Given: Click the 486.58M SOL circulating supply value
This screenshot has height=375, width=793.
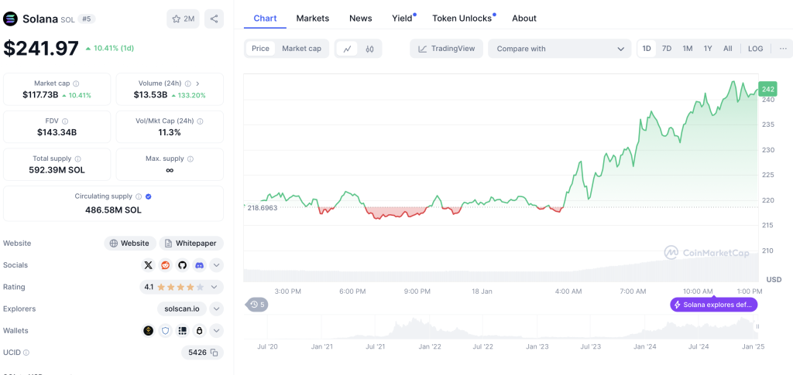Looking at the screenshot, I should coord(113,210).
